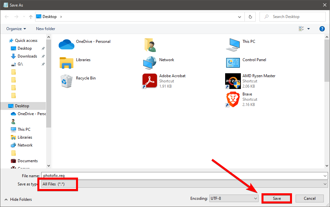This screenshot has width=330, height=207.
Task: Open the Adobe Acrobat shortcut icon
Action: click(x=150, y=81)
